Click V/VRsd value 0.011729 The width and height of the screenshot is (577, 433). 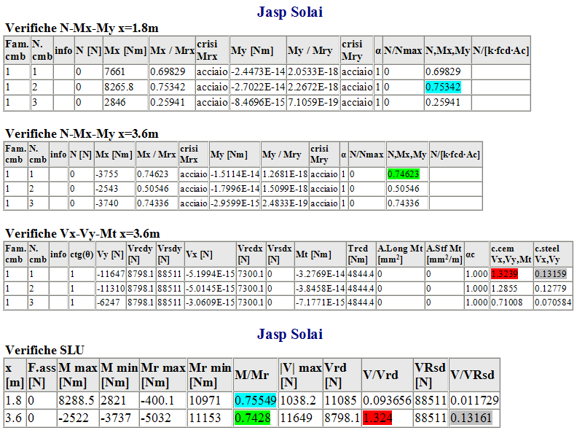pos(474,401)
